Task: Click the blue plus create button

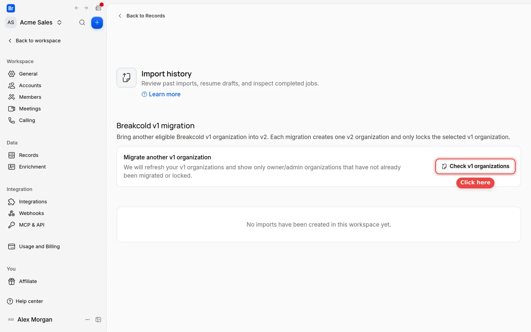Action: (97, 23)
